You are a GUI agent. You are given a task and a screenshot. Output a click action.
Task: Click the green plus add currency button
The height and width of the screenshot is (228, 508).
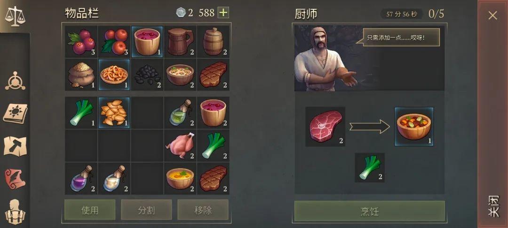(x=223, y=13)
